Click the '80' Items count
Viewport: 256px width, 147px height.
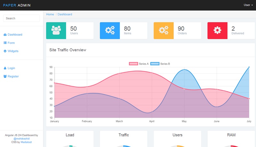click(x=127, y=29)
